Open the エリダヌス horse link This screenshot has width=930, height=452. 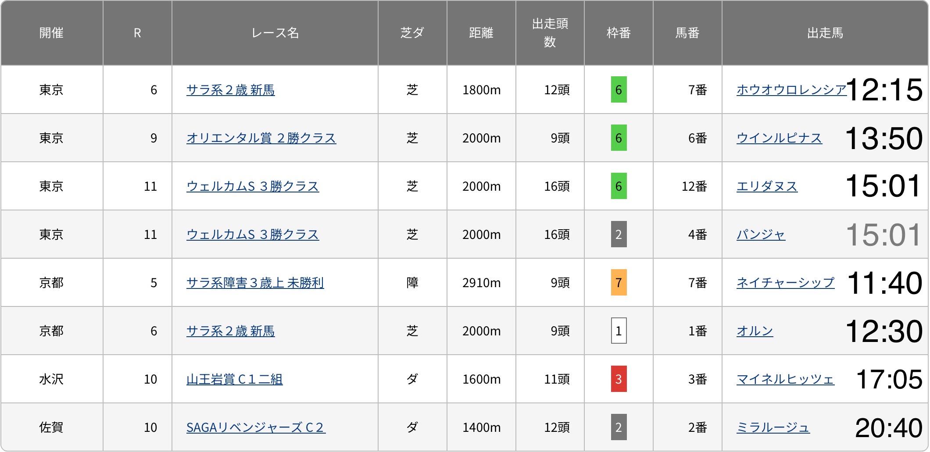(766, 186)
